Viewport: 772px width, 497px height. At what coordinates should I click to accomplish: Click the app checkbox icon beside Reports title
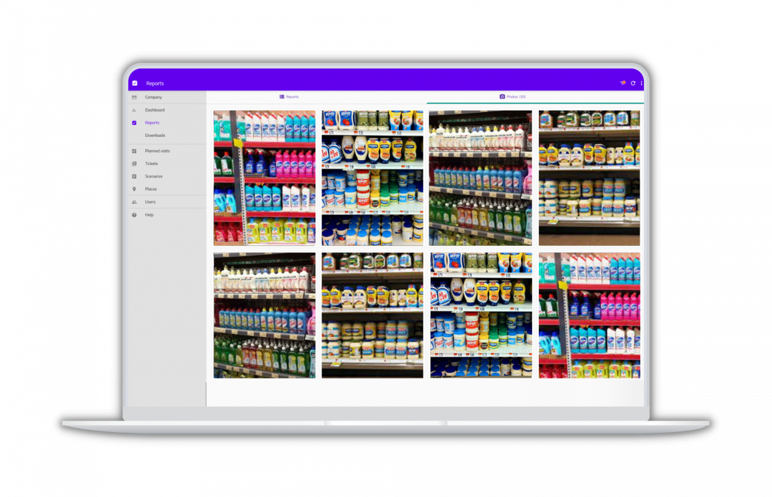135,82
